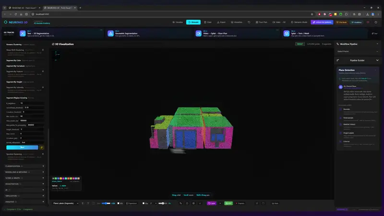Click the Geometric Segmentation triangle icon
Viewport: 384px width, 216px height.
(110, 33)
